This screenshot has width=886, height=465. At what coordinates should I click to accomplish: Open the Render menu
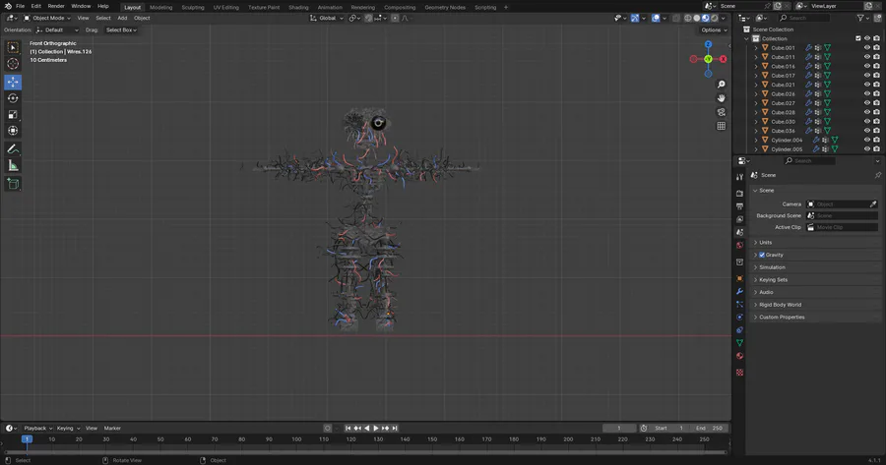tap(57, 6)
